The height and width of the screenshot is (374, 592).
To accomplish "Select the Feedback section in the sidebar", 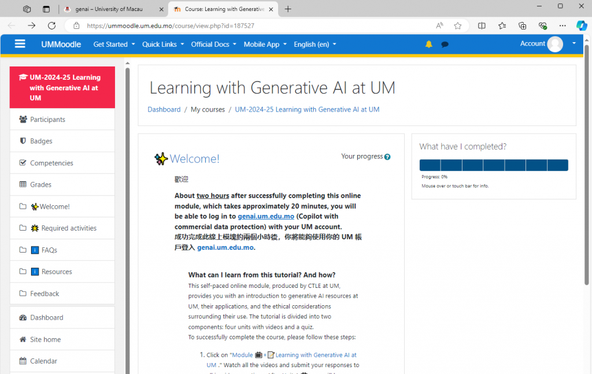I will point(44,293).
